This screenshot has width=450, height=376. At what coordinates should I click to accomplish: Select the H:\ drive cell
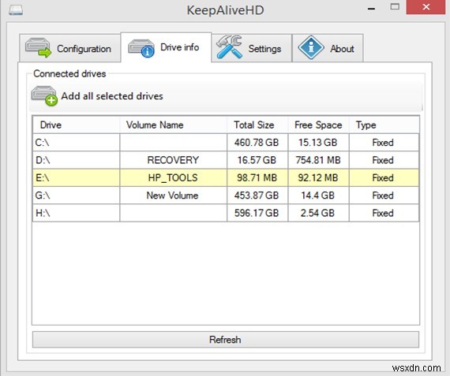click(x=76, y=213)
